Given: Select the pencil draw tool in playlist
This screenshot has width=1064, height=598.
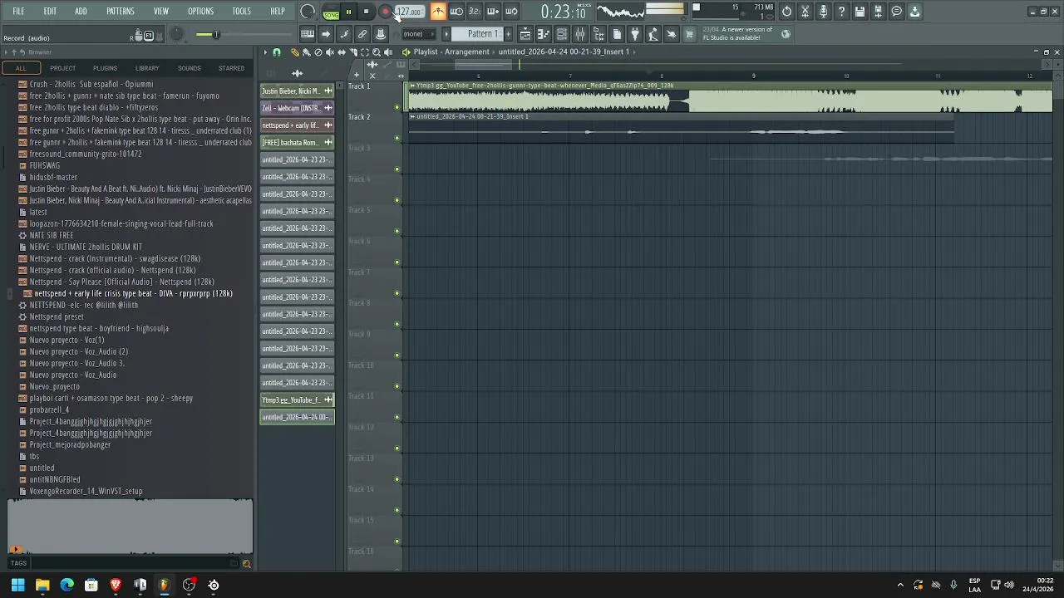Looking at the screenshot, I should click(294, 52).
